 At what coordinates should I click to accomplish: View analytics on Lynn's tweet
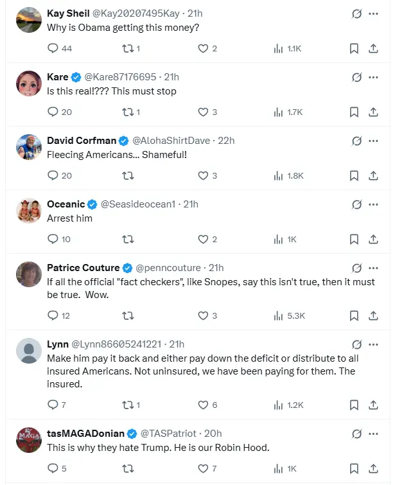point(278,405)
